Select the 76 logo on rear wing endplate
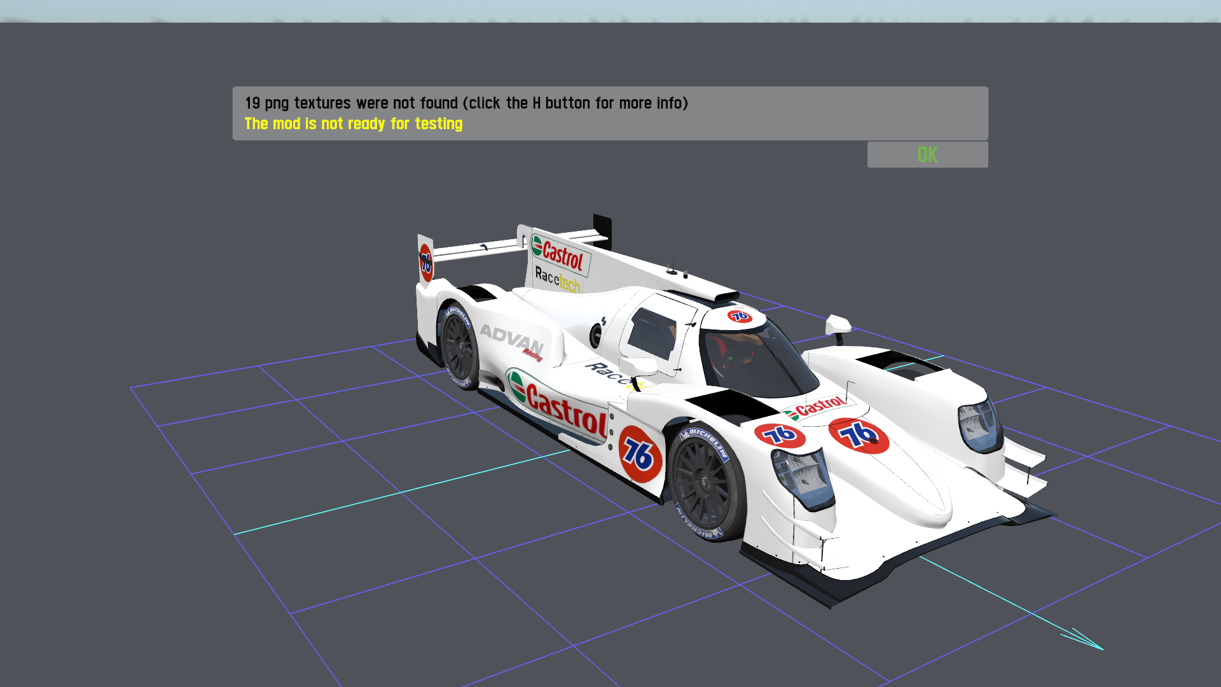 click(425, 261)
